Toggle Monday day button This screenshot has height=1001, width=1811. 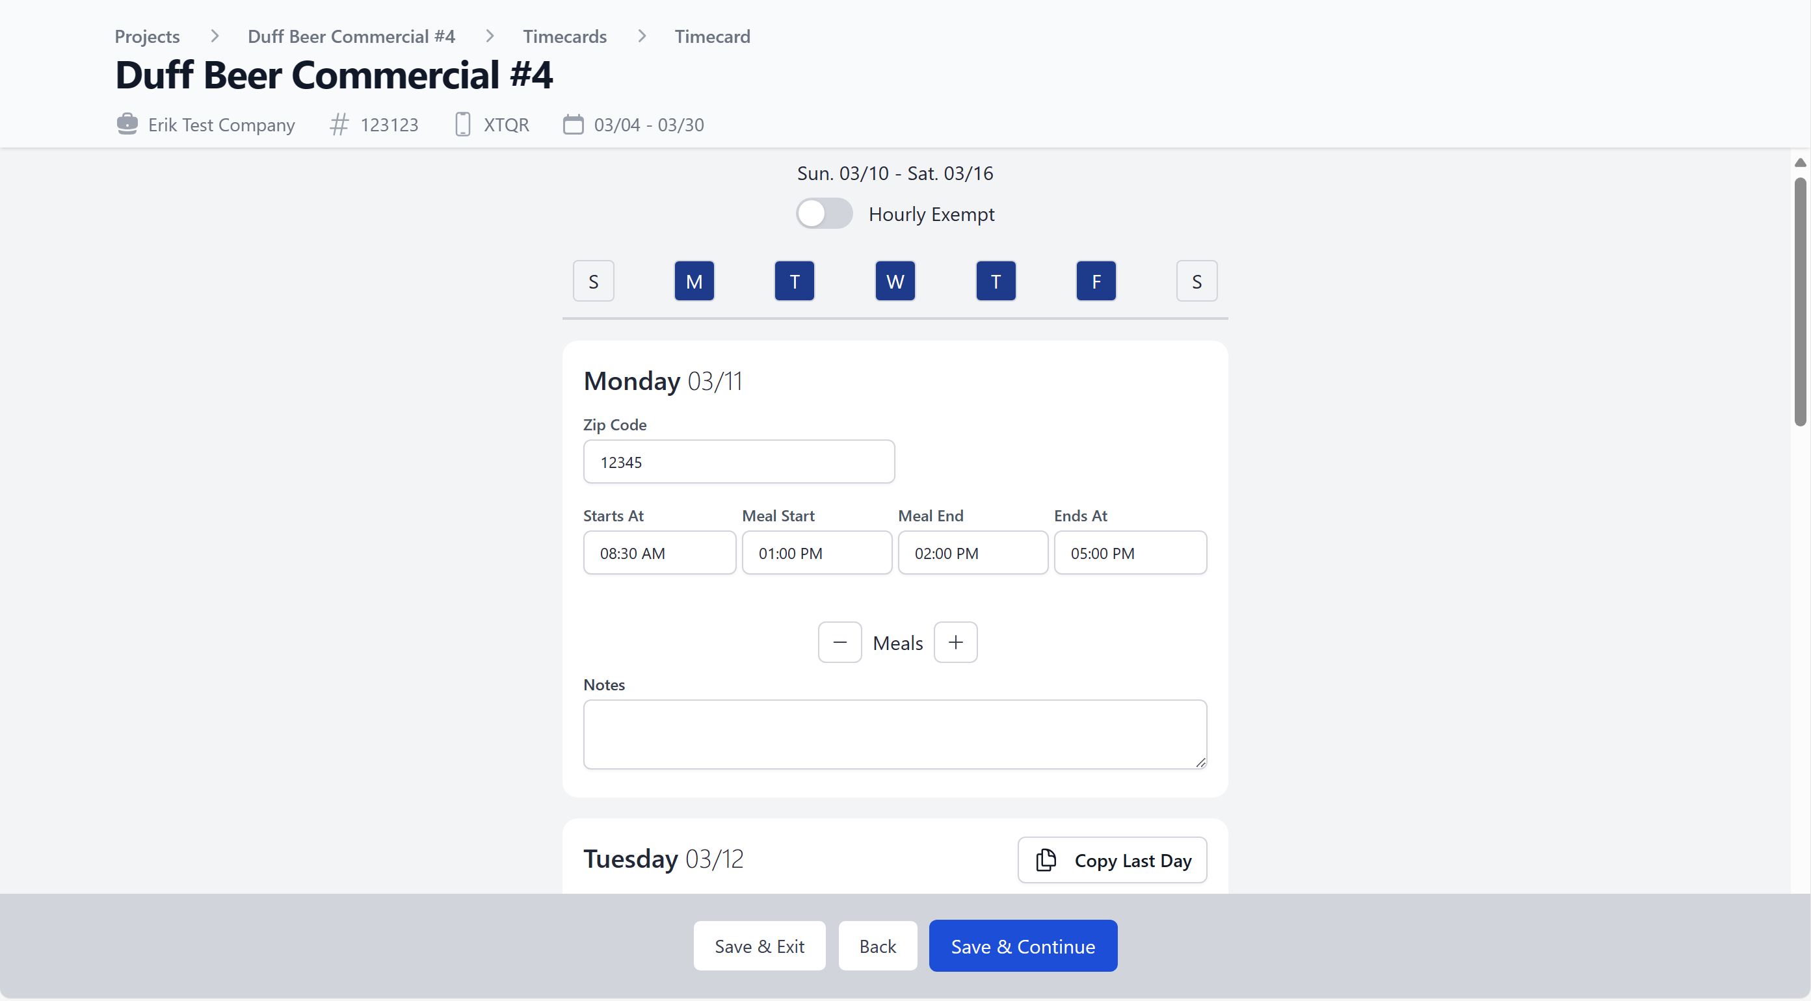(x=694, y=281)
